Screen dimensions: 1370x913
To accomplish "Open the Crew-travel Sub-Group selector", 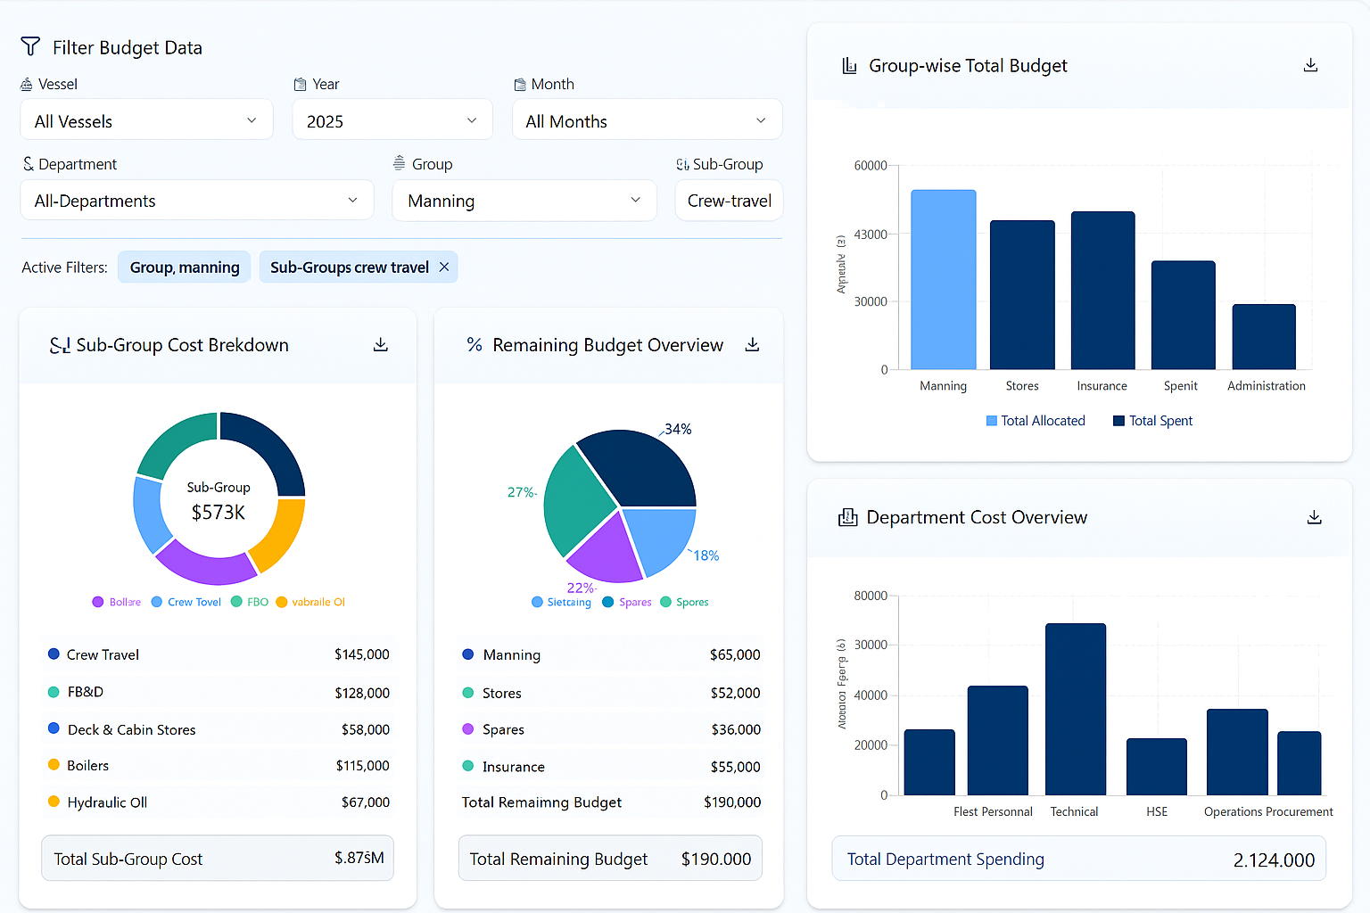I will pyautogui.click(x=729, y=201).
